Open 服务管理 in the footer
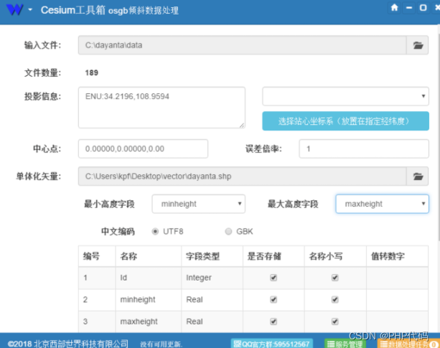The width and height of the screenshot is (440, 348). click(345, 344)
